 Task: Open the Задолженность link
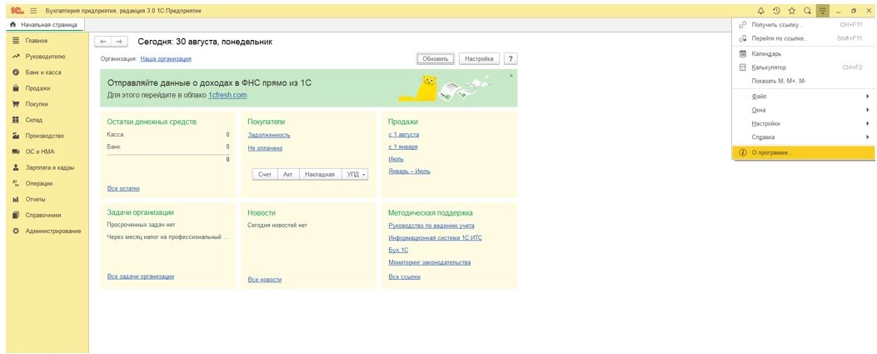(x=269, y=135)
